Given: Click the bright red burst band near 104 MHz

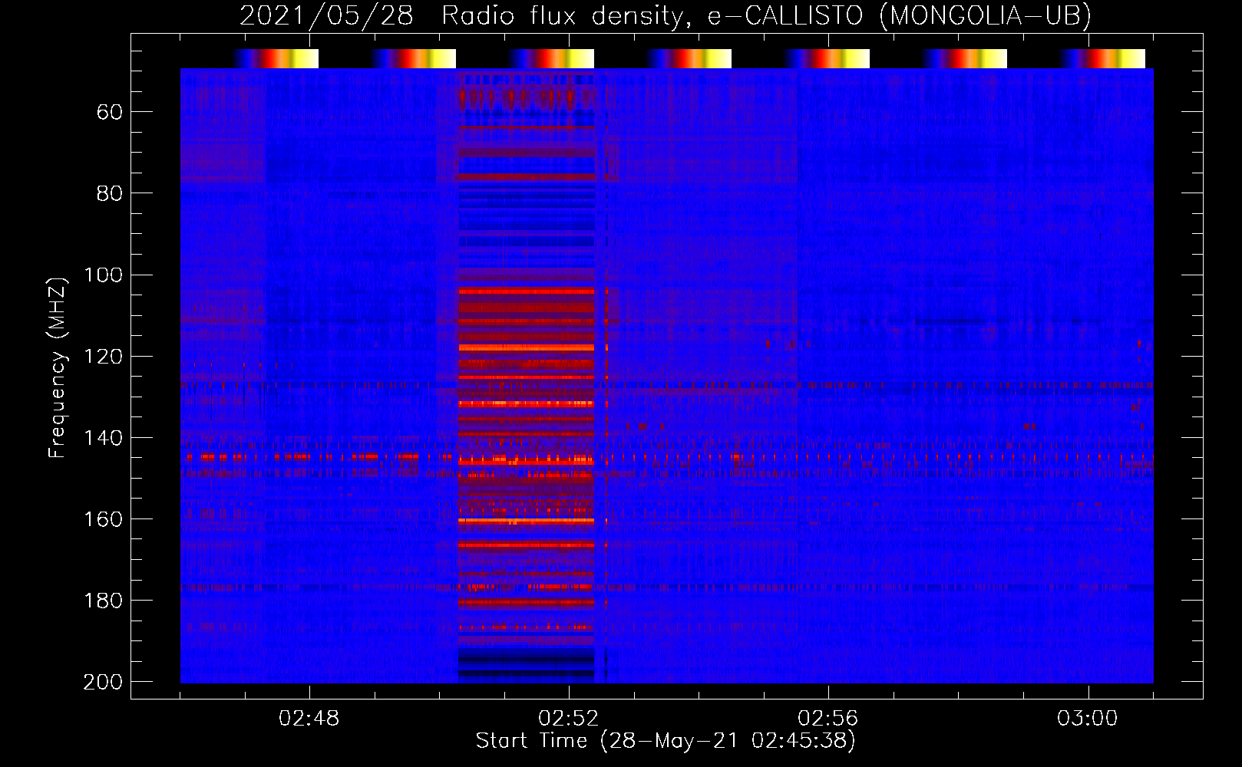Looking at the screenshot, I should (x=527, y=291).
